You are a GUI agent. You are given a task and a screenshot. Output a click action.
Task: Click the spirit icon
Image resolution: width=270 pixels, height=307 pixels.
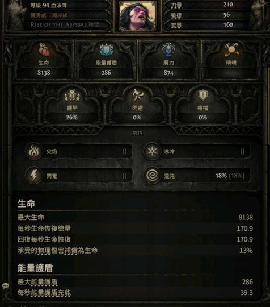point(231,49)
